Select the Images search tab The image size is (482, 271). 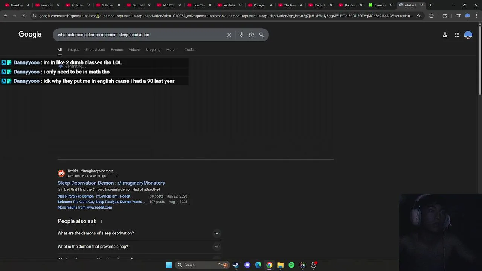(73, 50)
